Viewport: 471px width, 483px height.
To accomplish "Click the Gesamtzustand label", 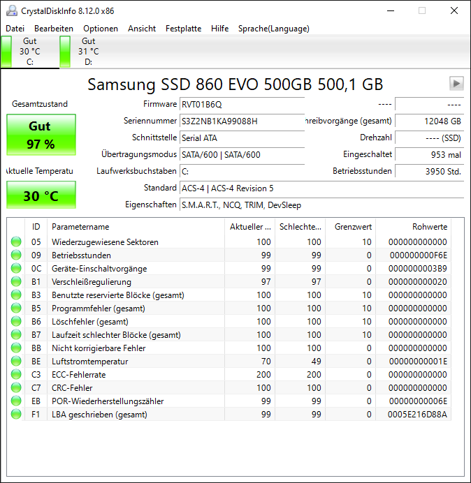I will (40, 104).
